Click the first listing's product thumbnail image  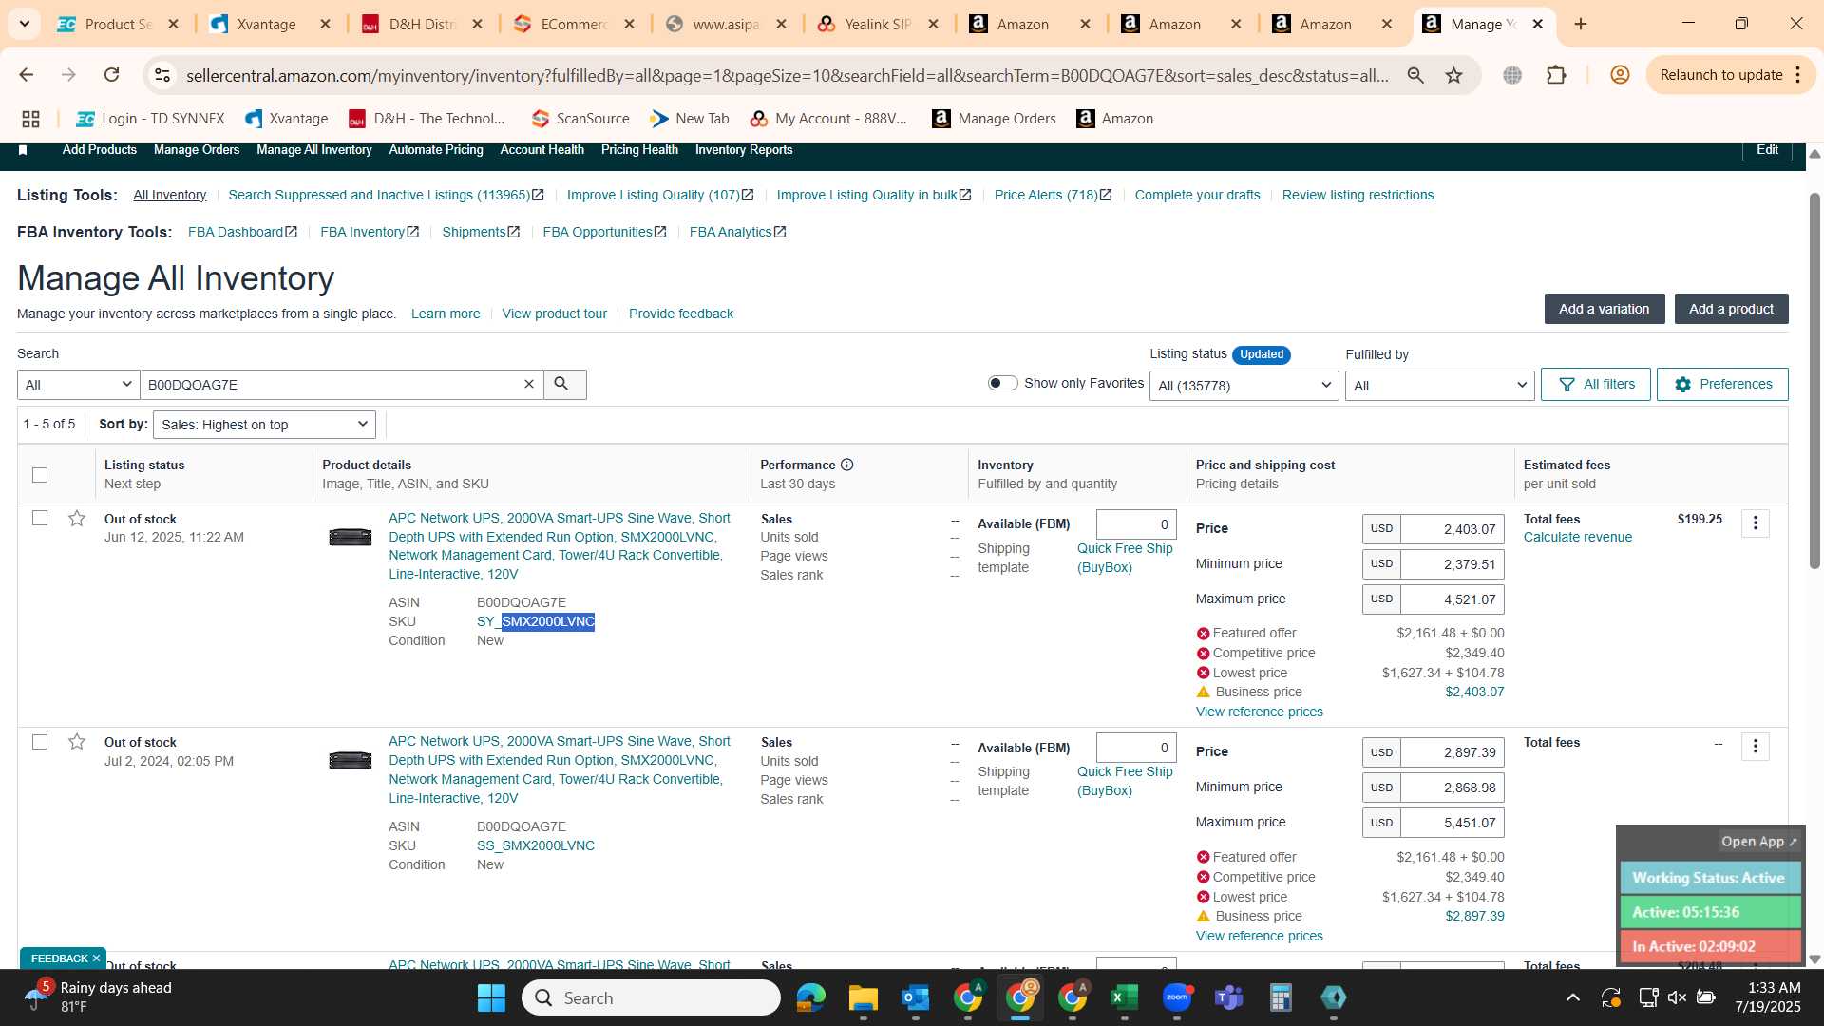[x=350, y=537]
